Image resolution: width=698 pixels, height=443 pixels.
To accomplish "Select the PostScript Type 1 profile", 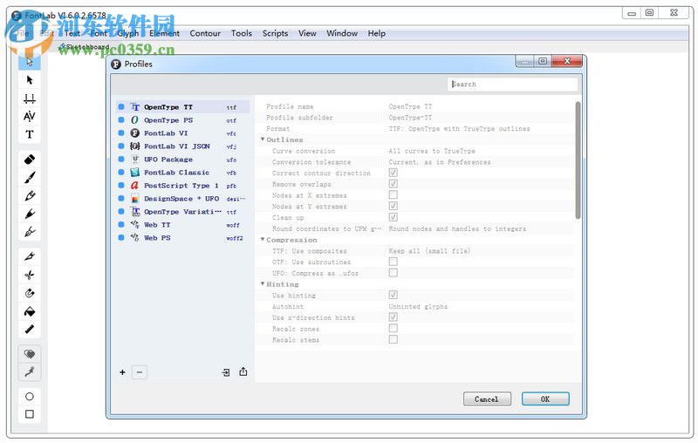I will click(182, 186).
